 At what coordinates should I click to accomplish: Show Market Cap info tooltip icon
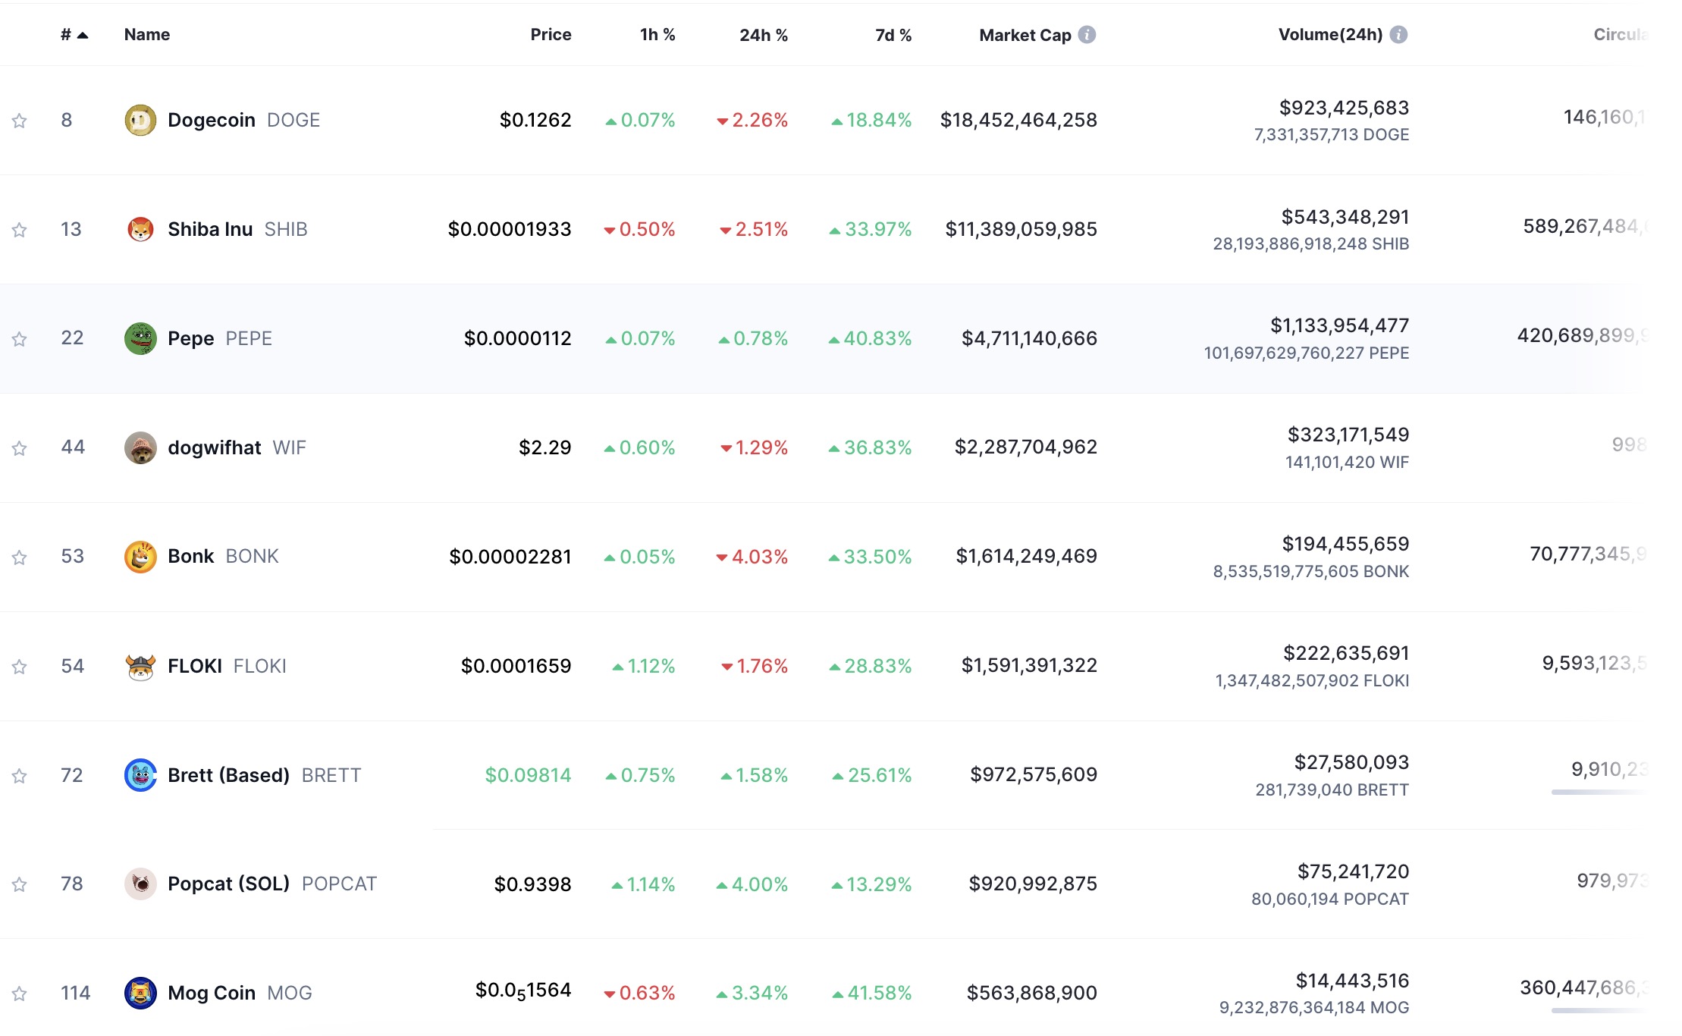pyautogui.click(x=1087, y=35)
